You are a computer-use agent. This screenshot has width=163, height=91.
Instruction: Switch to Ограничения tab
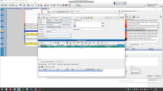click(67, 64)
